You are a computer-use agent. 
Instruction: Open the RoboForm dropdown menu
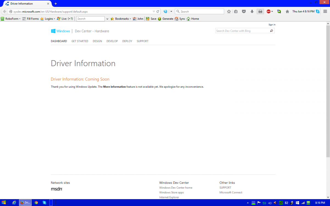point(11,19)
